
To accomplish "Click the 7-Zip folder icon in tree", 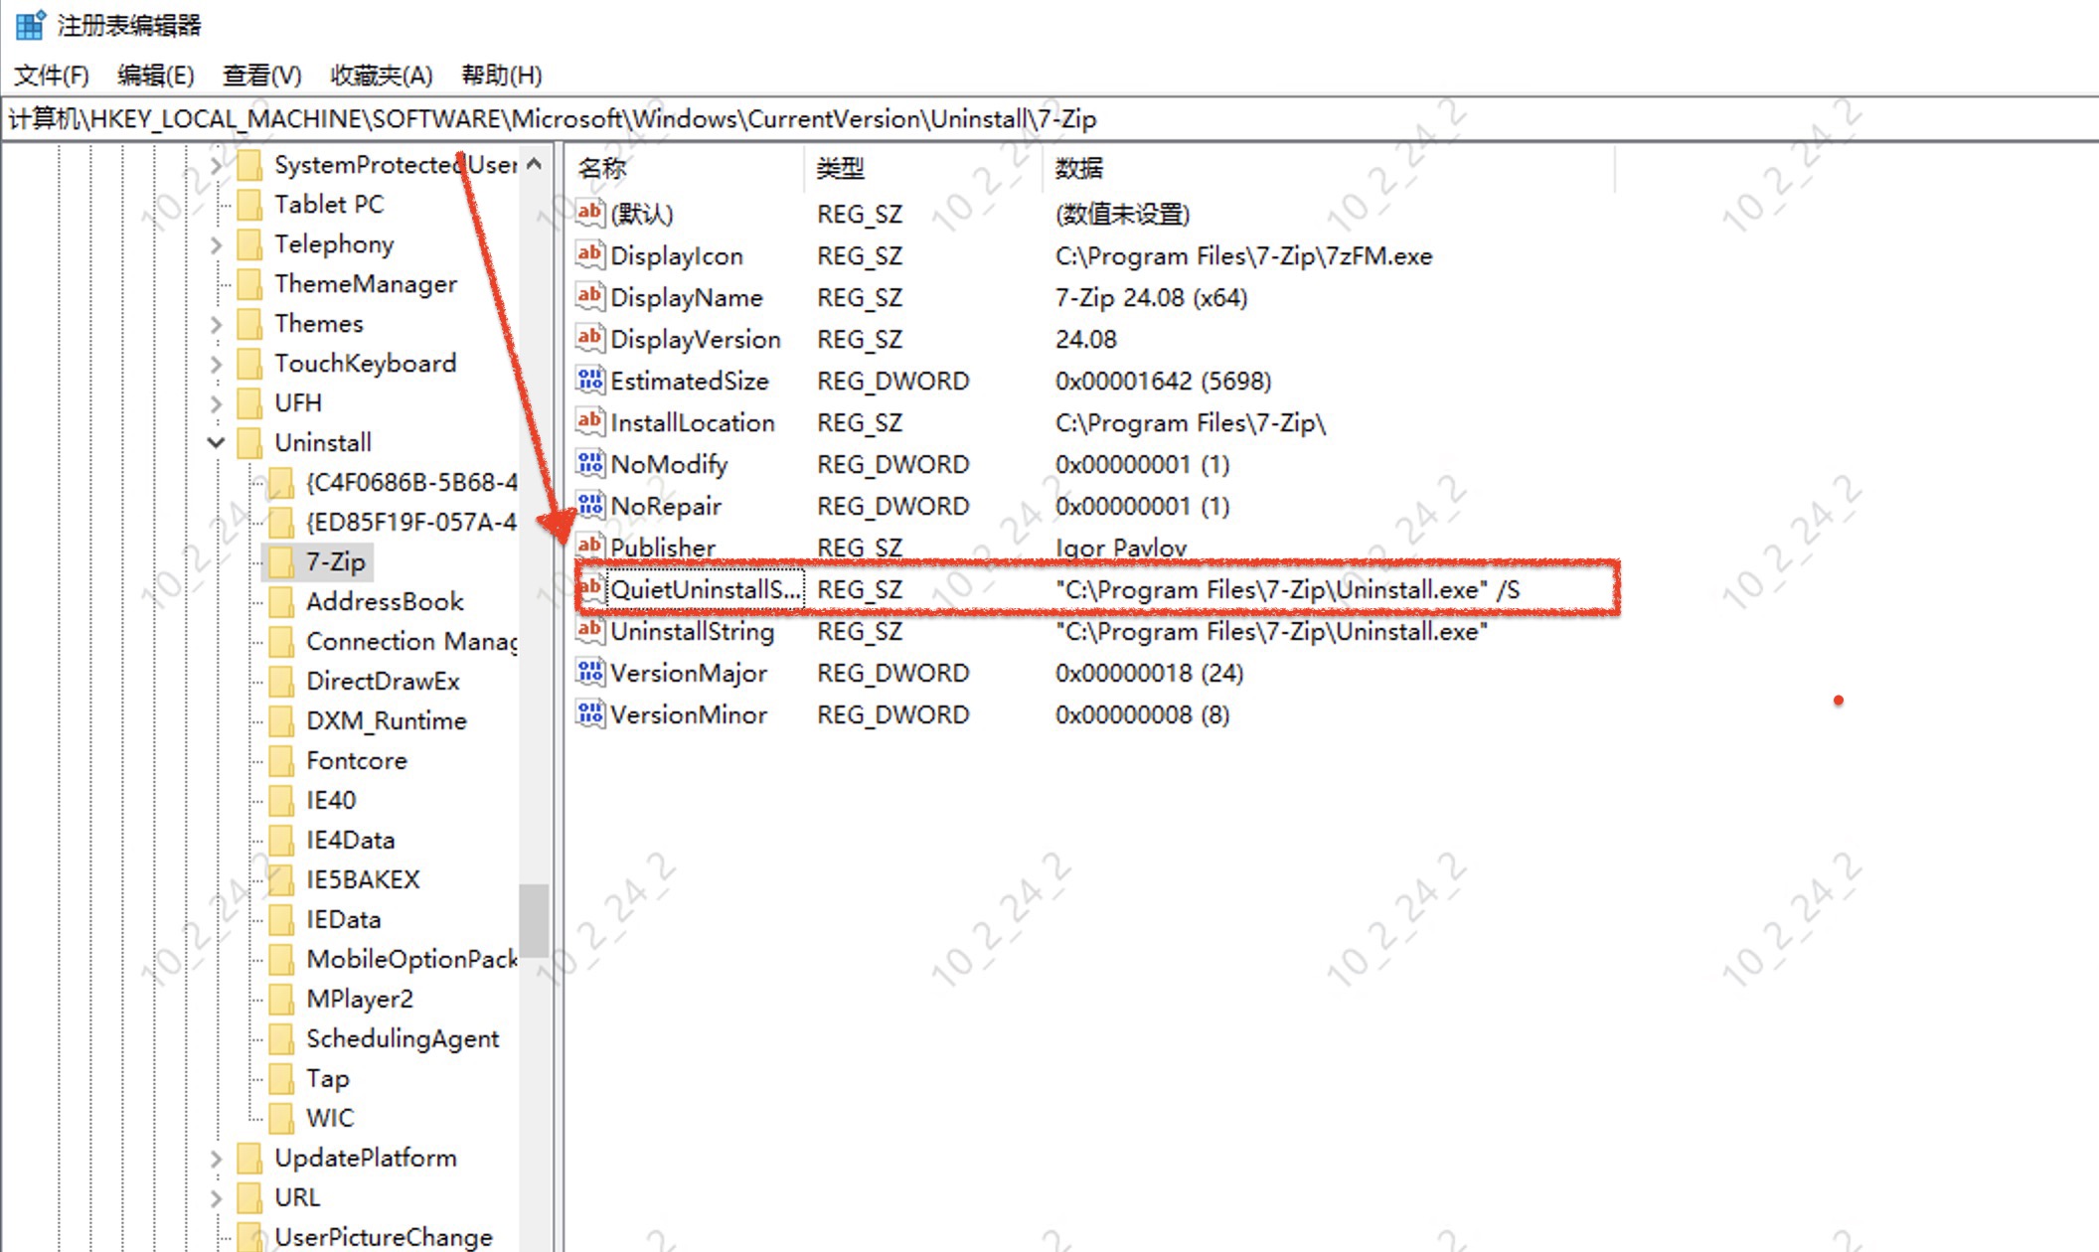I will (282, 561).
